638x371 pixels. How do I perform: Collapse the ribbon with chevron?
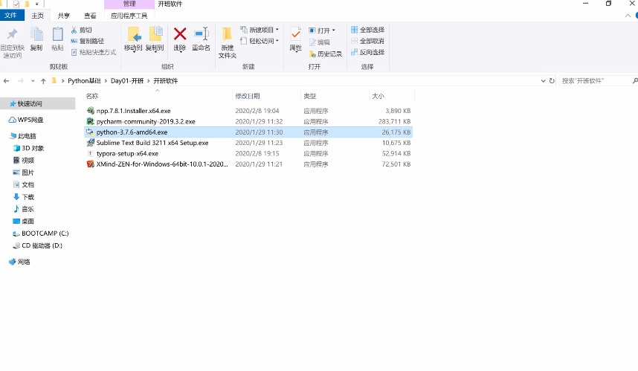628,16
